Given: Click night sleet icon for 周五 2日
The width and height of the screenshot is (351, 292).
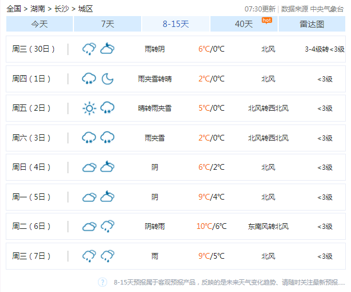Looking at the screenshot, I should (107, 108).
